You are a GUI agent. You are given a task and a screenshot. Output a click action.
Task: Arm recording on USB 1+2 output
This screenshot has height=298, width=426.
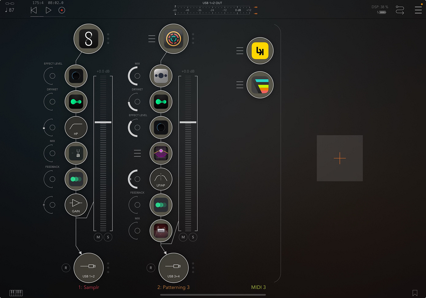66,268
